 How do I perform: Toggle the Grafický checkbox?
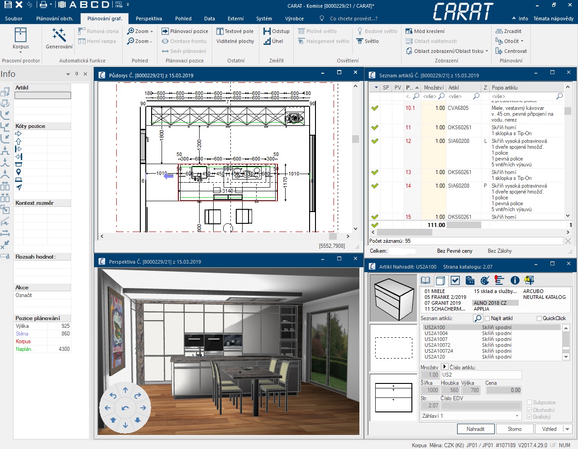click(530, 417)
